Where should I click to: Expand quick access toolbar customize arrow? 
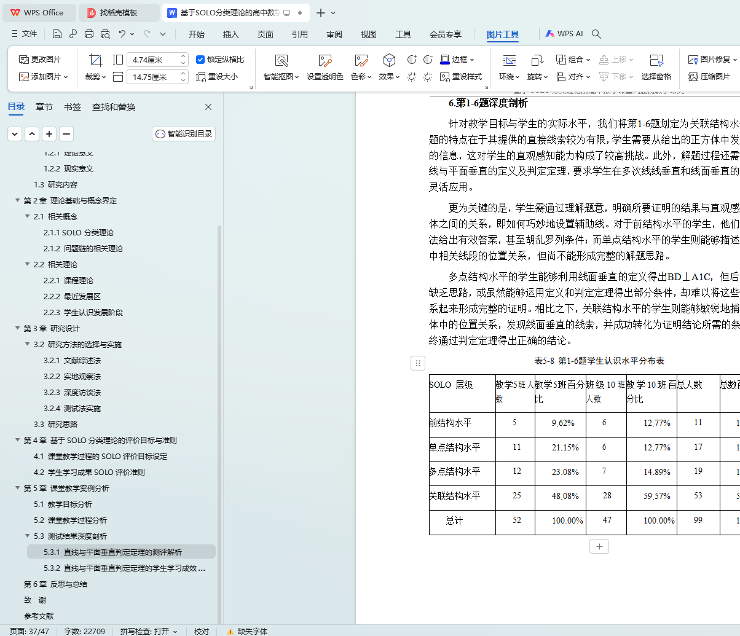[163, 34]
